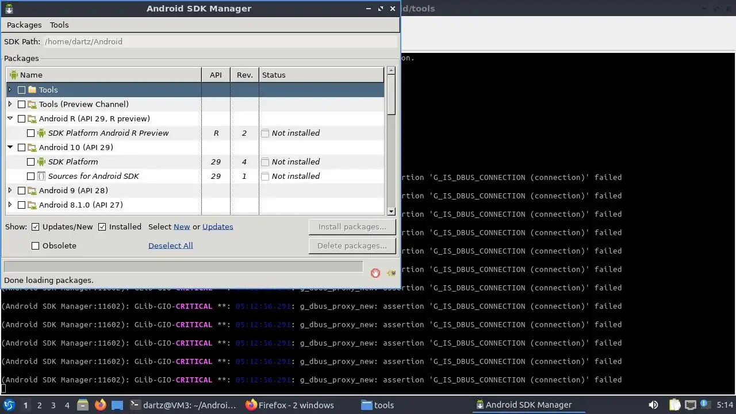Click the package list scrollbar thumb

391,95
